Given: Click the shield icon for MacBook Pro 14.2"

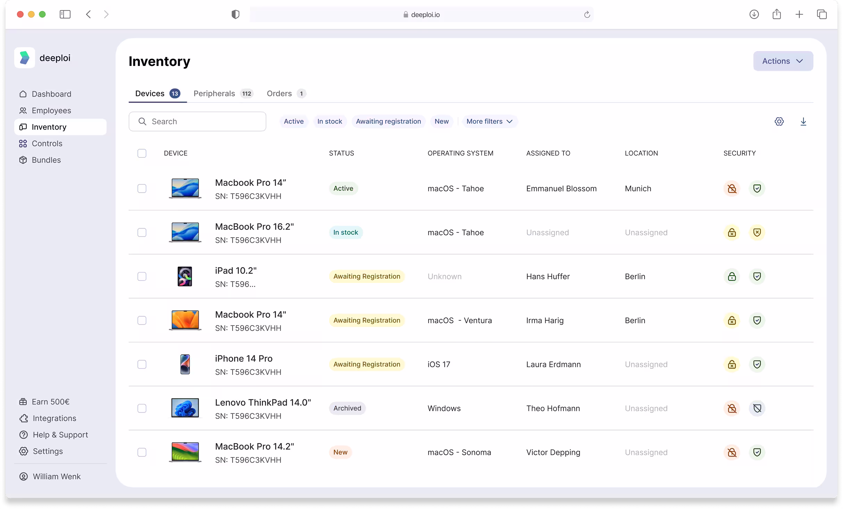Looking at the screenshot, I should coord(757,452).
